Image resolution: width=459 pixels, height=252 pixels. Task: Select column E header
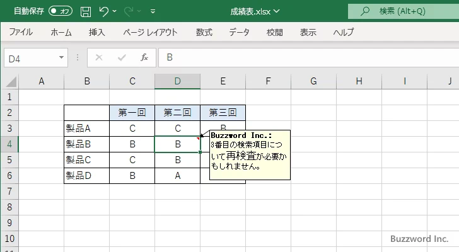223,81
